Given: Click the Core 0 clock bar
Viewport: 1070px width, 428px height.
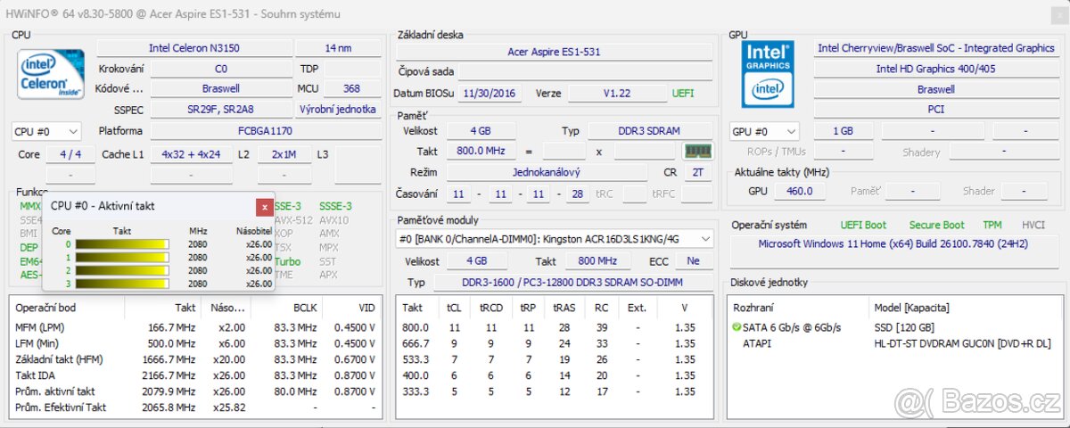Looking at the screenshot, I should [122, 244].
